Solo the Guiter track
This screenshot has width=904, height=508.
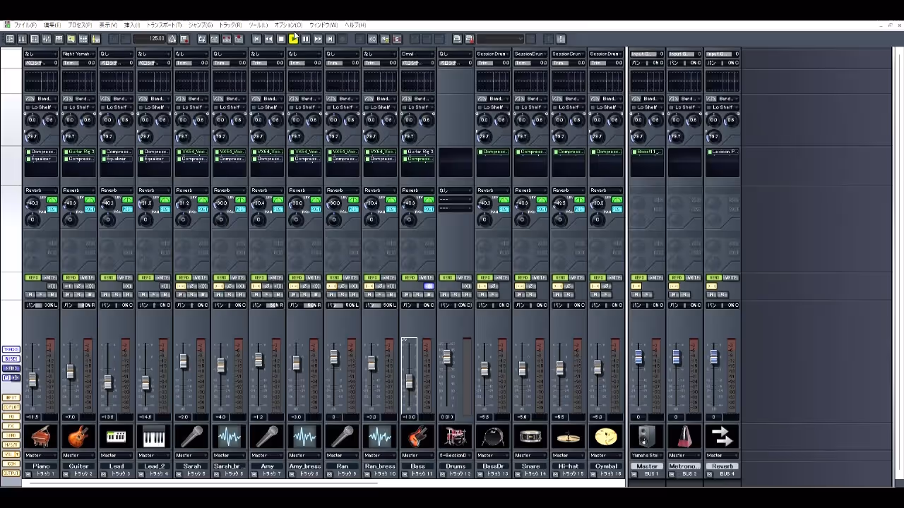coord(78,294)
